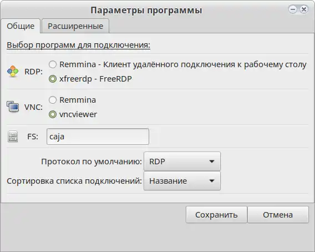The height and width of the screenshot is (252, 315).
Task: Select Remmina radio button for VNC
Action: pyautogui.click(x=53, y=100)
